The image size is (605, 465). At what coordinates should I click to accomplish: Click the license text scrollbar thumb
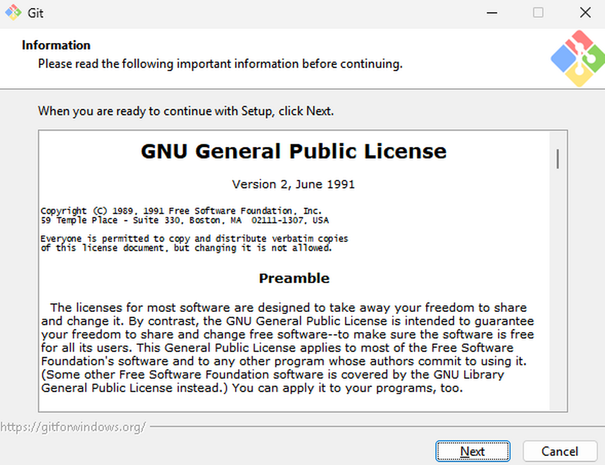click(x=558, y=159)
